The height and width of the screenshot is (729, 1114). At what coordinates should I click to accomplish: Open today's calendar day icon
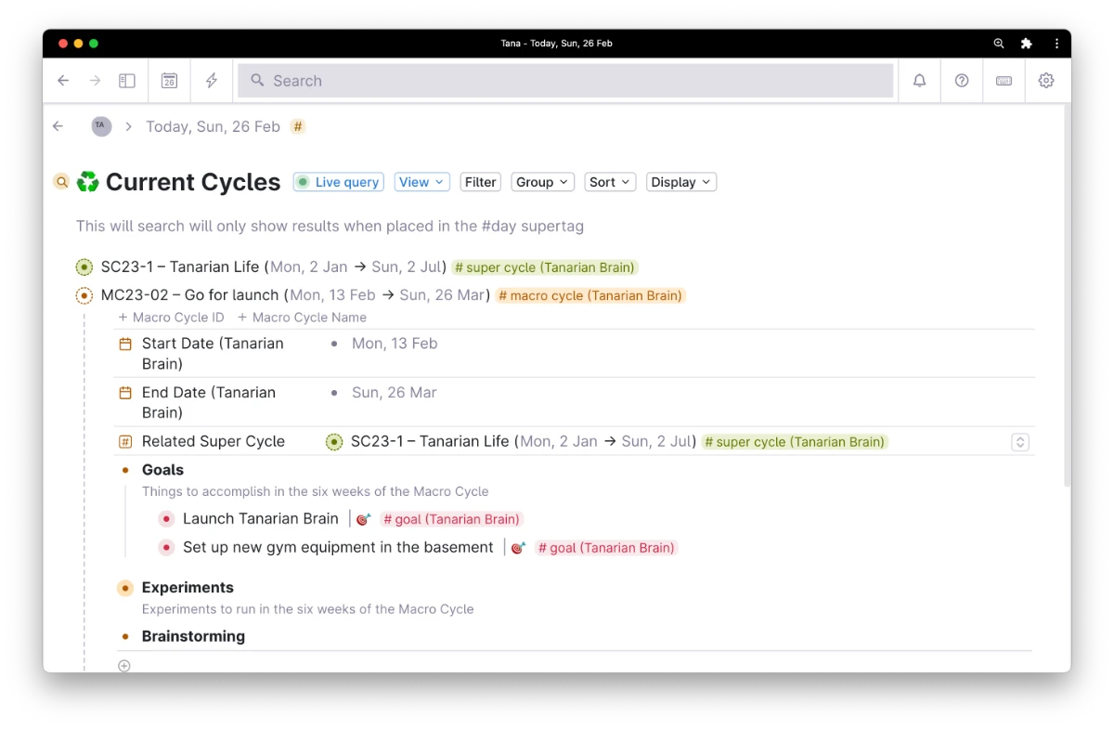tap(169, 81)
